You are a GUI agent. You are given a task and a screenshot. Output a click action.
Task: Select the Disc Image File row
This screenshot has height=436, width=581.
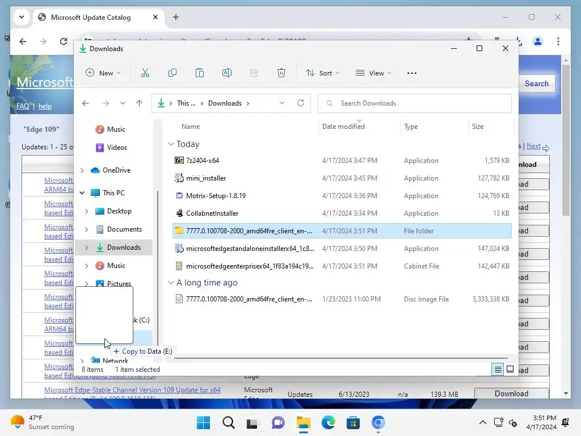[x=342, y=299]
